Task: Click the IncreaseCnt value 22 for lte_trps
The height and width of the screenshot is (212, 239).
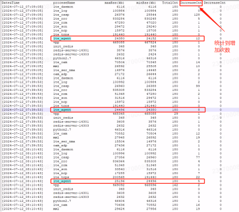Action: point(198,177)
